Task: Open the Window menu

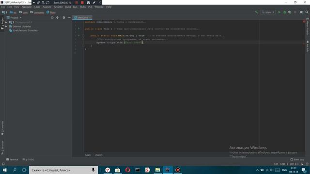Action: tap(99, 7)
